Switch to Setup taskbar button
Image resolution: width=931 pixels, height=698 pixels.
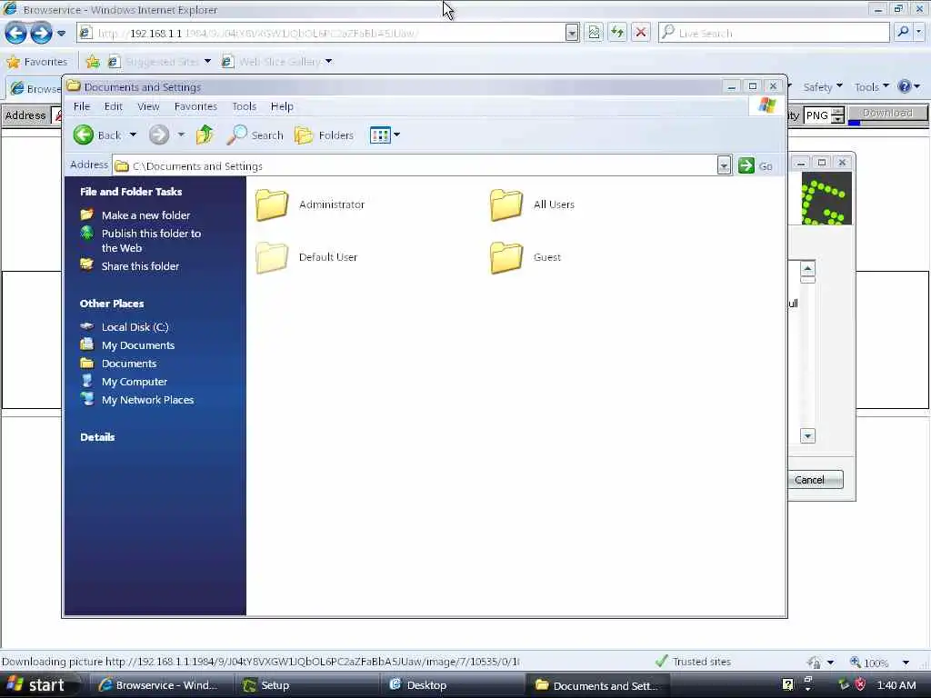pyautogui.click(x=305, y=685)
